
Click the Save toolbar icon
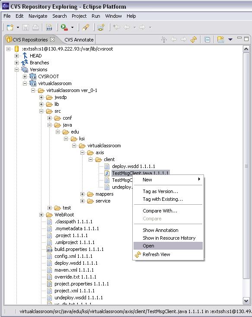pyautogui.click(x=26, y=27)
